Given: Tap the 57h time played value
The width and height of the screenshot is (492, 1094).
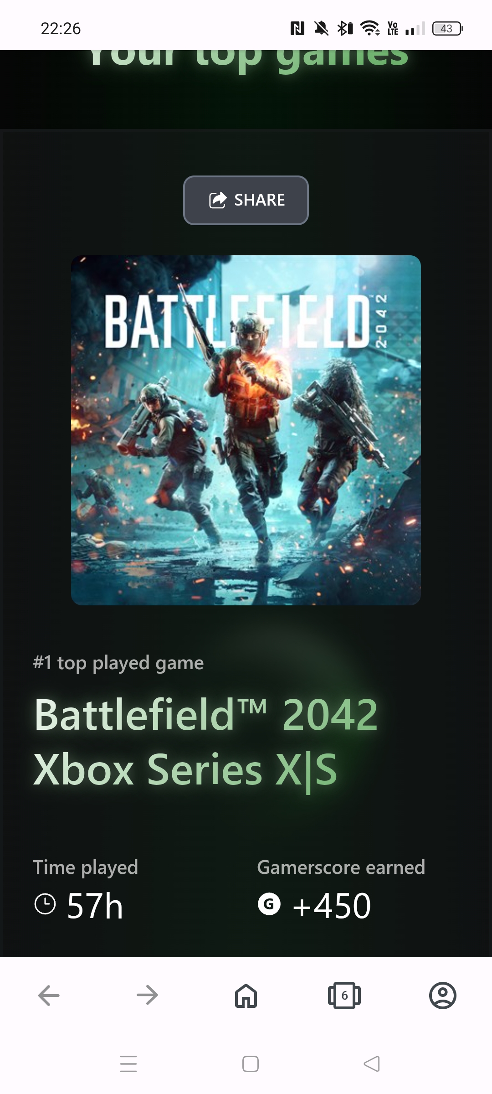Looking at the screenshot, I should pos(95,905).
